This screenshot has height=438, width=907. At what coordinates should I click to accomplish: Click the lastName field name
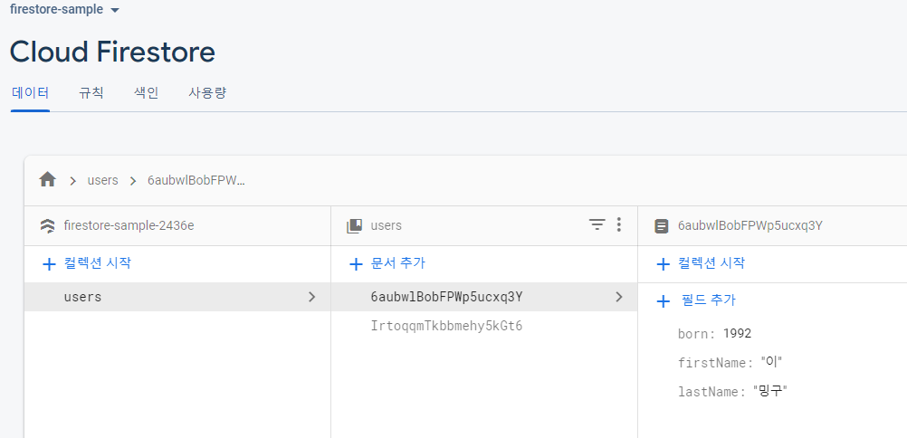pos(712,392)
